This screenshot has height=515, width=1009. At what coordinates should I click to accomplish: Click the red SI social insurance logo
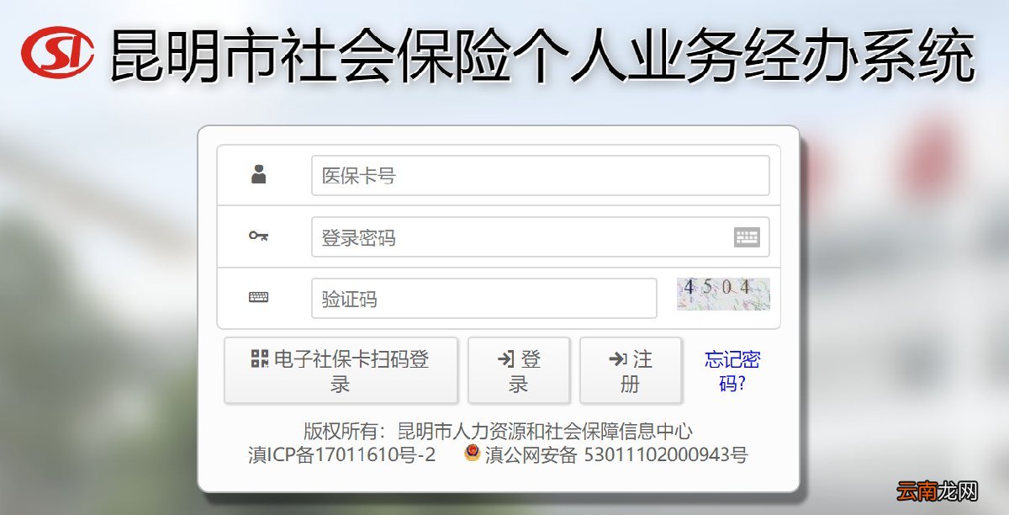click(57, 52)
